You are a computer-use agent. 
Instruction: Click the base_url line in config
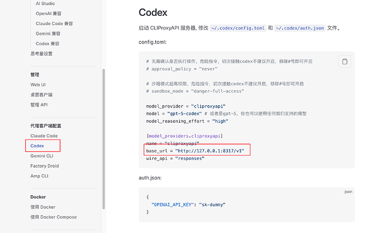coord(195,151)
